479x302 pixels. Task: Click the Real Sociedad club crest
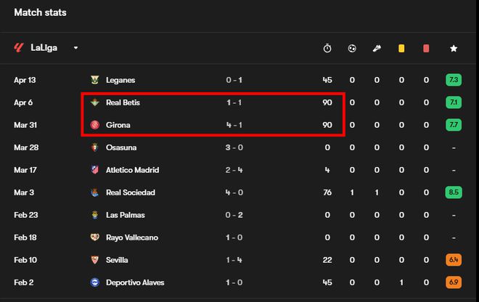pos(94,192)
